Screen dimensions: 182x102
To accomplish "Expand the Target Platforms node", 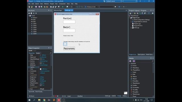I will [x=131, y=22].
